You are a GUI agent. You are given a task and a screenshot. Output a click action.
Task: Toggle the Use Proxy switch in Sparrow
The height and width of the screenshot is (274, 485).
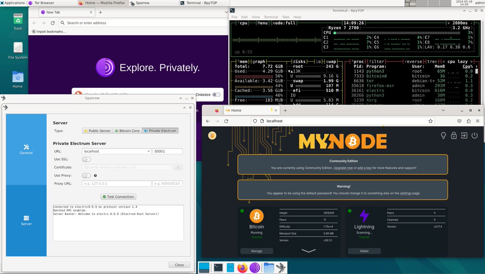tap(86, 176)
